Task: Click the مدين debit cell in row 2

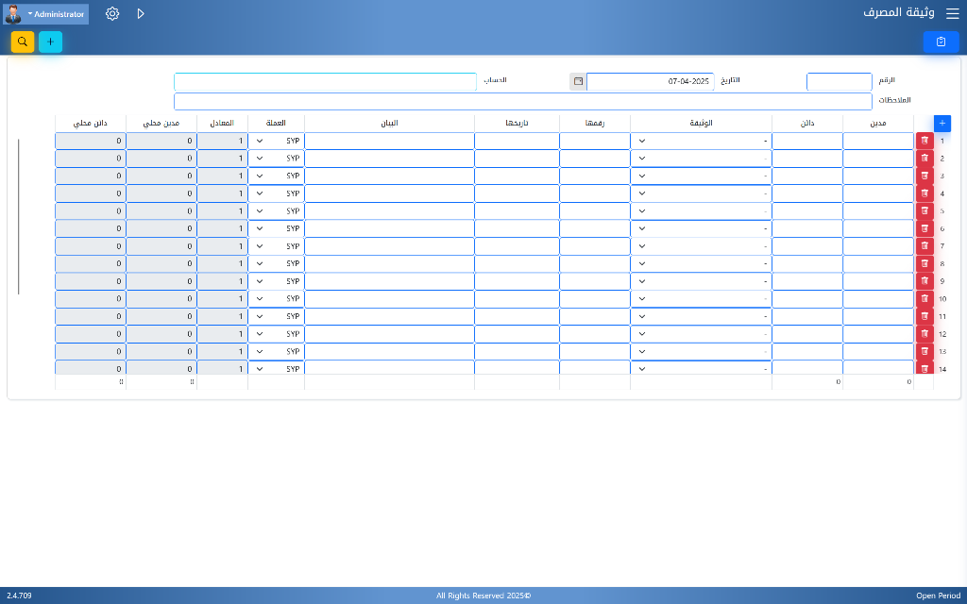Action: point(877,159)
